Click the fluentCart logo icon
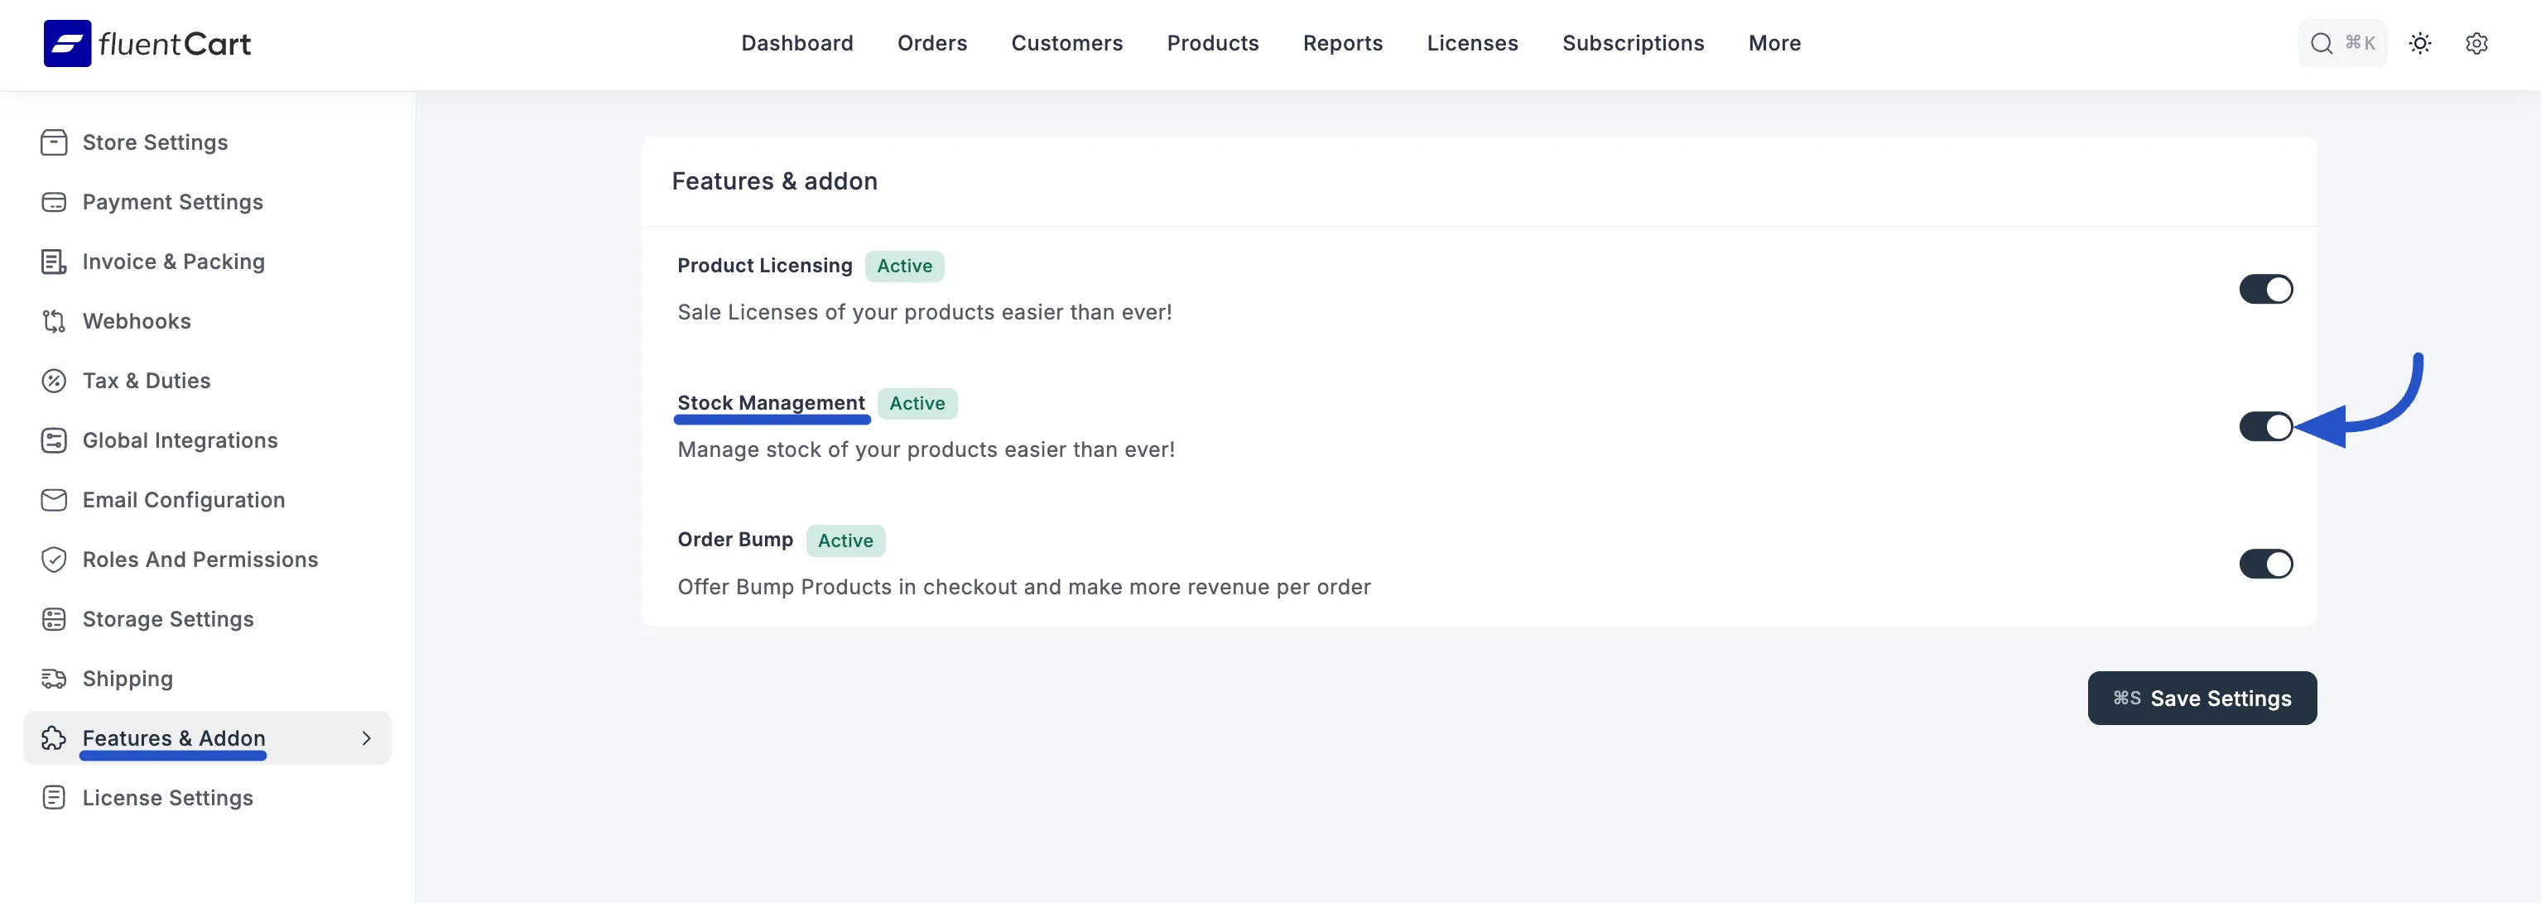Viewport: 2541px width, 903px height. (x=67, y=43)
